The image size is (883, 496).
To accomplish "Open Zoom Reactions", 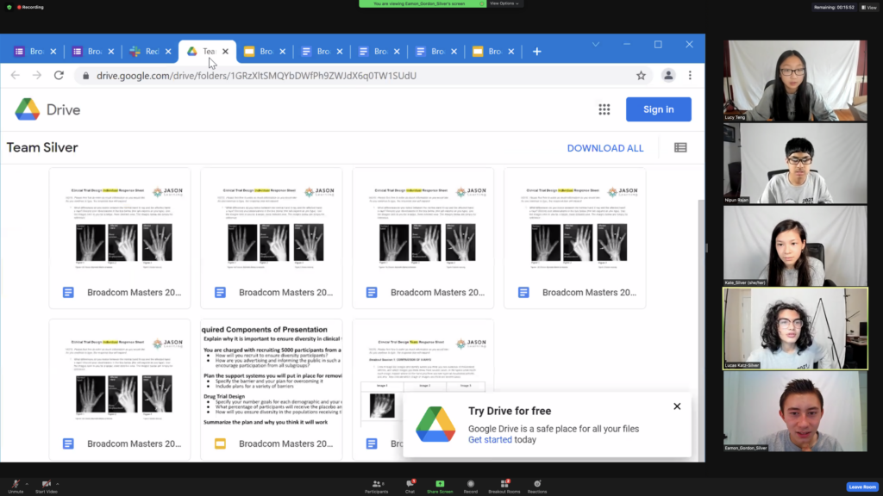I will click(x=536, y=487).
